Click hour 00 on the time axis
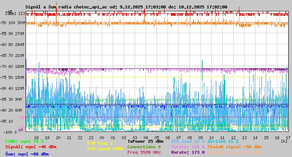This screenshot has height=157, width=292. 102,137
